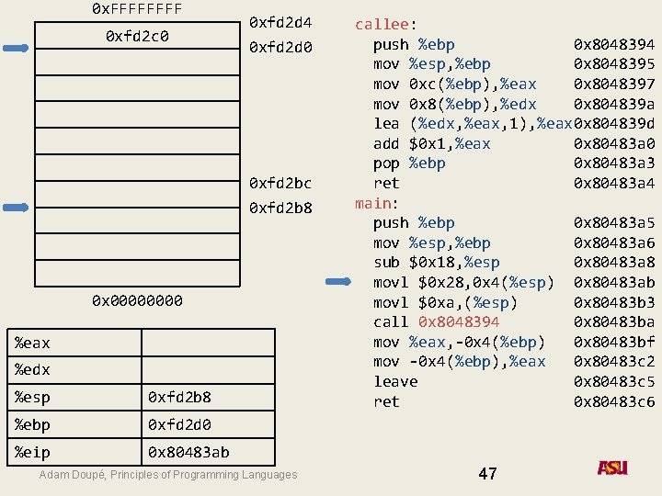Select the "%ebp" register name cell
662x496 pixels.
74,424
